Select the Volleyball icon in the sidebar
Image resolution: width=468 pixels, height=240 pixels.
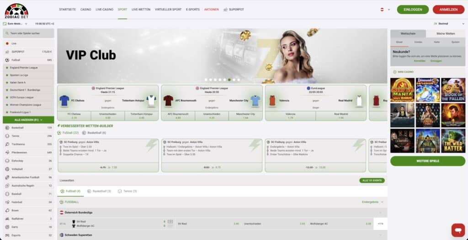[x=7, y=169]
